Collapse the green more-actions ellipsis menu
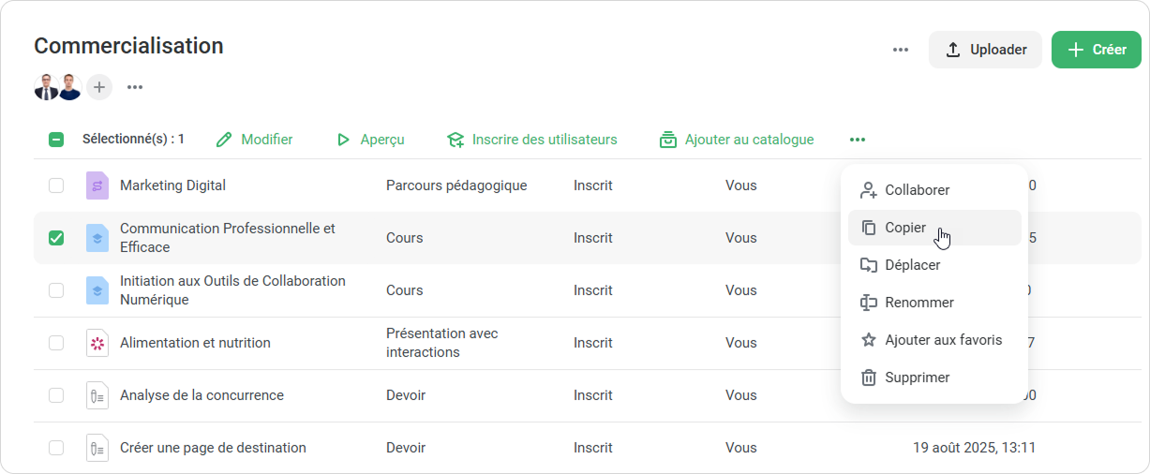 pyautogui.click(x=858, y=140)
